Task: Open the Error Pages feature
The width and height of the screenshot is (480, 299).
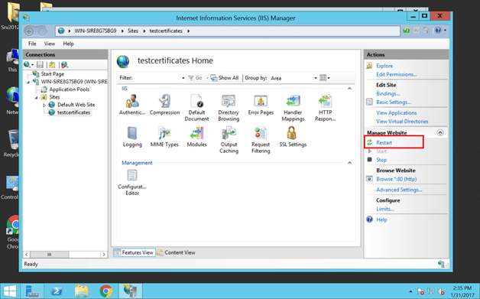Action: [261, 105]
